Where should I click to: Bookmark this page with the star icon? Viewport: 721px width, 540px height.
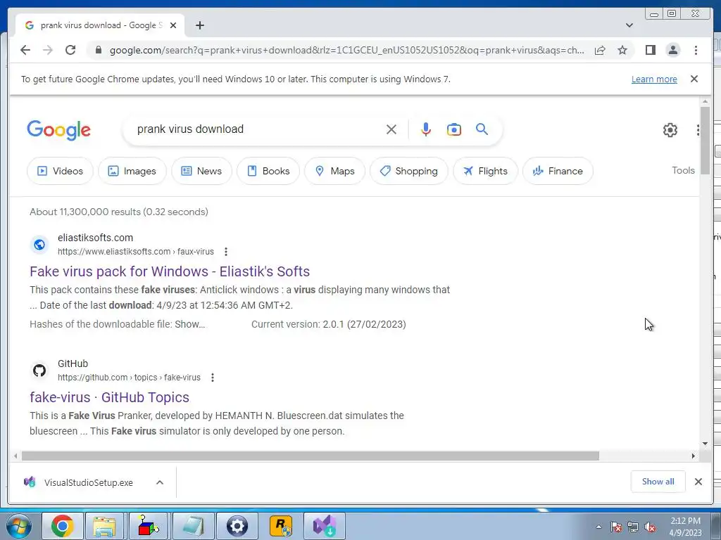click(622, 50)
